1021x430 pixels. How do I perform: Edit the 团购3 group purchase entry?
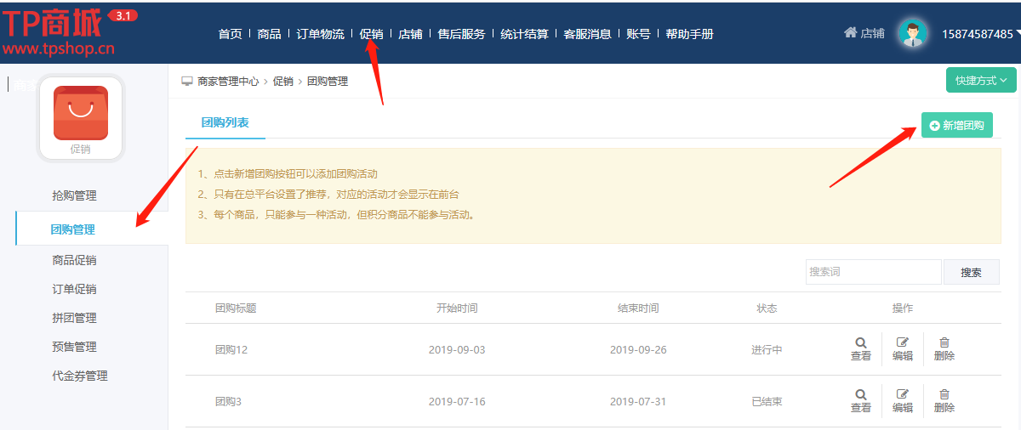point(903,394)
